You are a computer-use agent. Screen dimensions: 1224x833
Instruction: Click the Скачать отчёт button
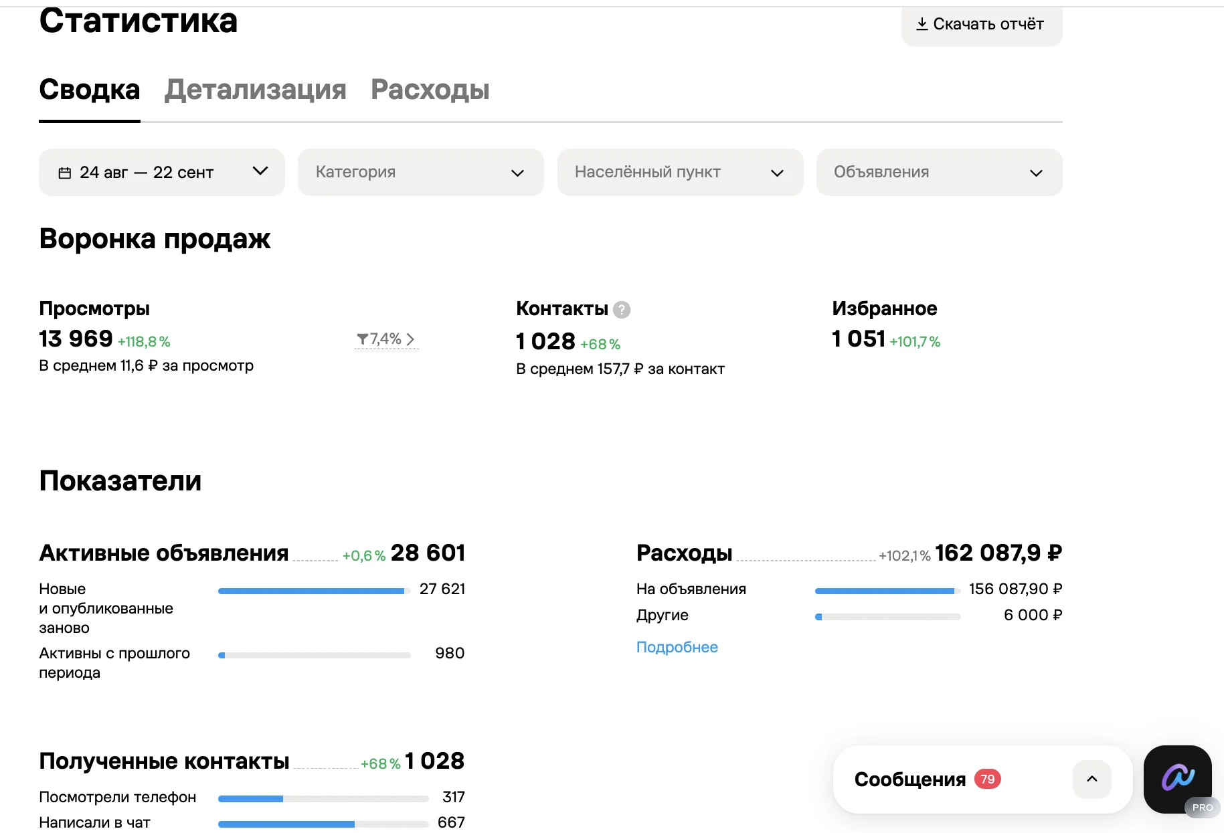tap(982, 25)
